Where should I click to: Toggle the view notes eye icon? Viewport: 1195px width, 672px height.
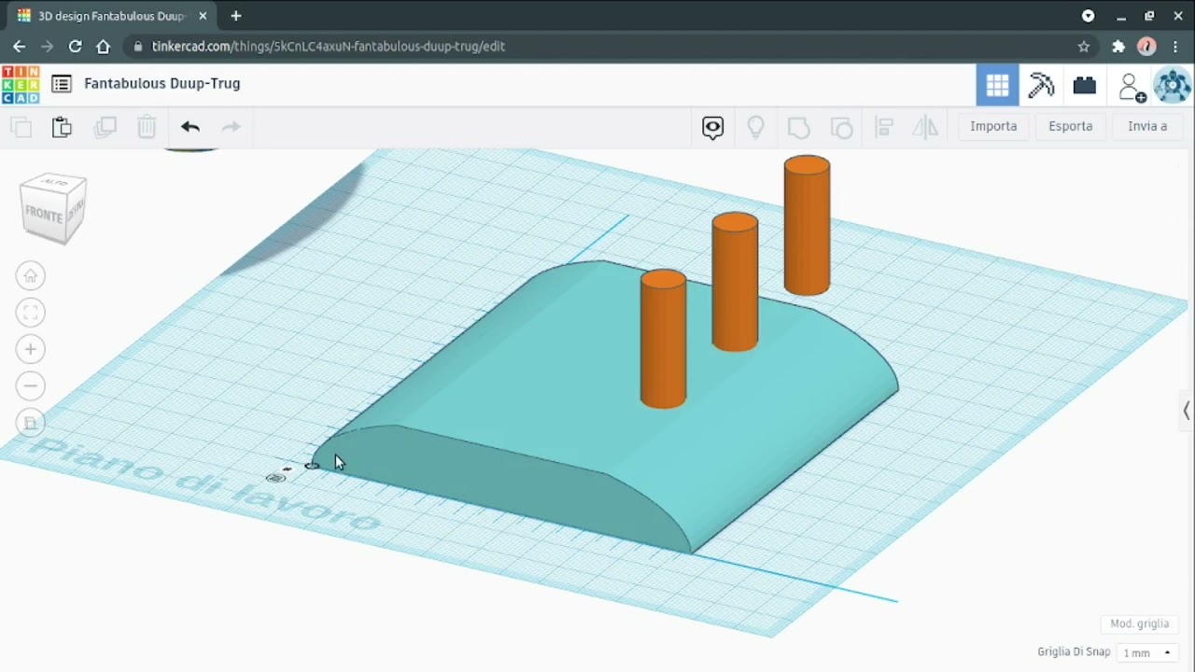coord(712,127)
